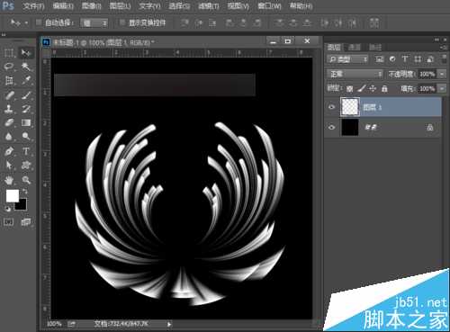Toggle lock position icon
The width and height of the screenshot is (450, 332).
pos(373,88)
